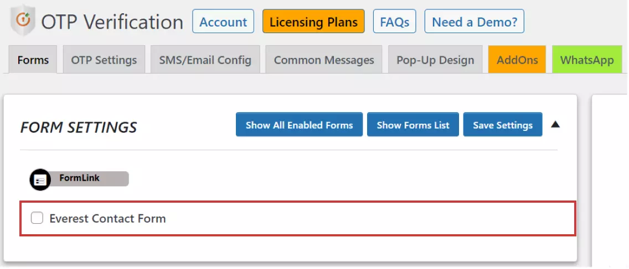This screenshot has height=269, width=629.
Task: Request a demo via Need a Demo?
Action: point(475,21)
